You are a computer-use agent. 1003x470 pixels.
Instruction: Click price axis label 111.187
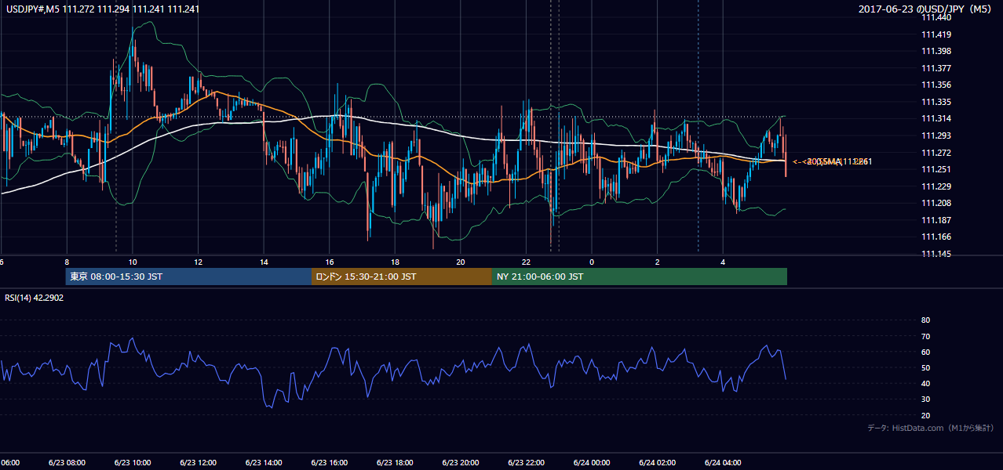coord(936,220)
